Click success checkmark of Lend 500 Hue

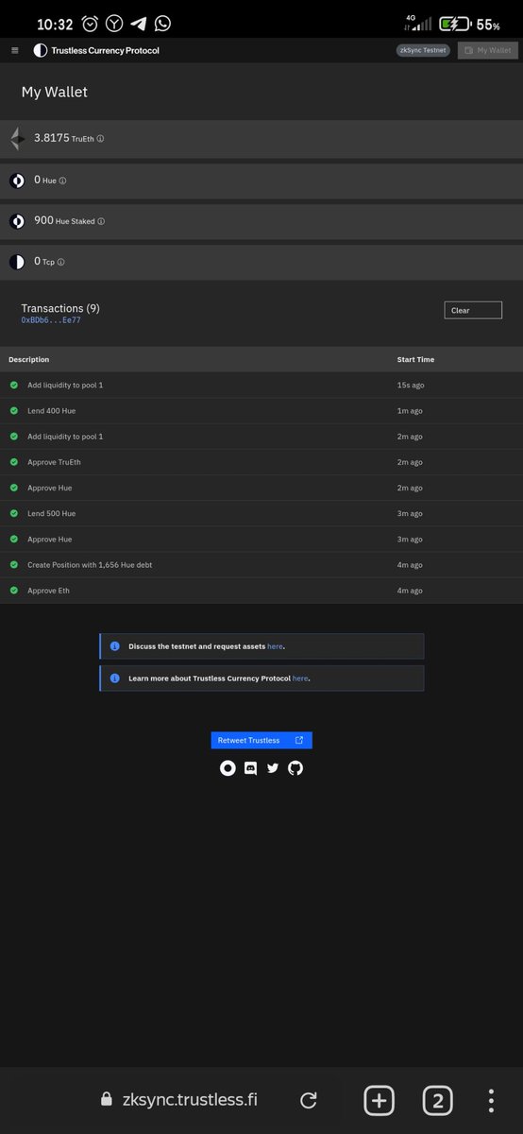point(14,513)
